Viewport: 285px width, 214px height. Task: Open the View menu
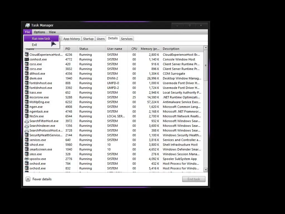[52, 32]
